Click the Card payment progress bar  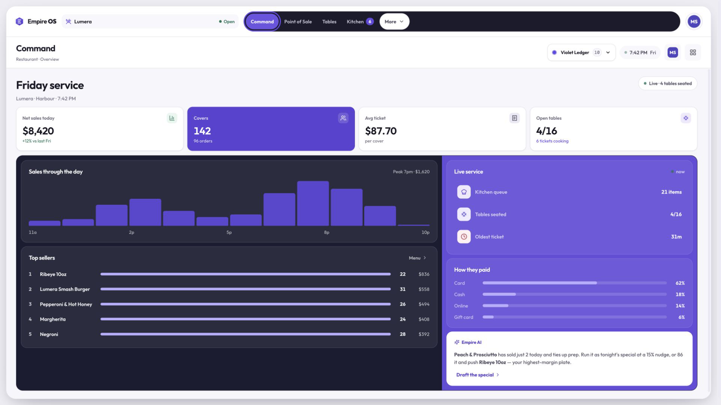575,283
